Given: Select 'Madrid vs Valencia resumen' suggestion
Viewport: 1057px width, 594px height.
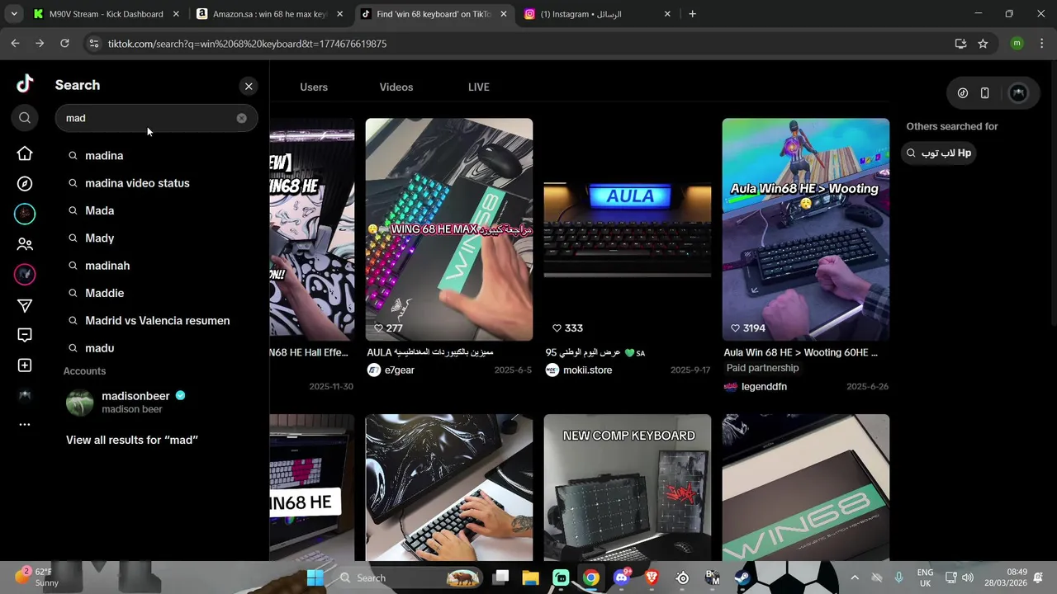Looking at the screenshot, I should [x=155, y=320].
